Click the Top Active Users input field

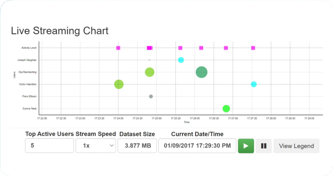[49, 146]
